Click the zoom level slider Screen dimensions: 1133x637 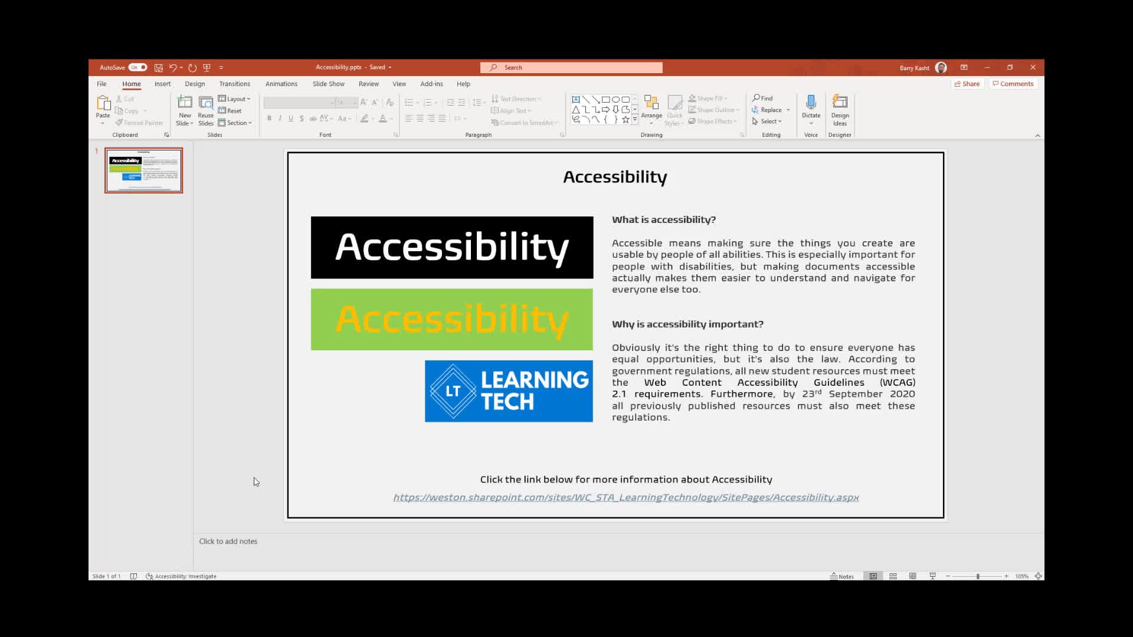(x=977, y=576)
